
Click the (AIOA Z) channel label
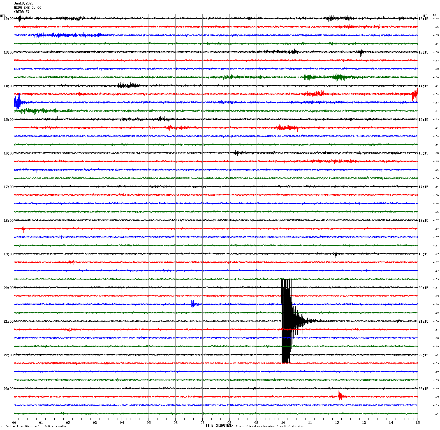[22, 12]
